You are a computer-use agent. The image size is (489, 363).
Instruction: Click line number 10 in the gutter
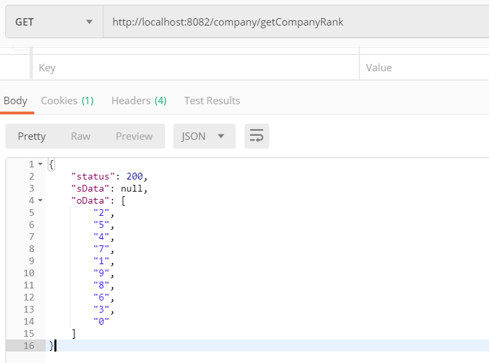coord(29,273)
